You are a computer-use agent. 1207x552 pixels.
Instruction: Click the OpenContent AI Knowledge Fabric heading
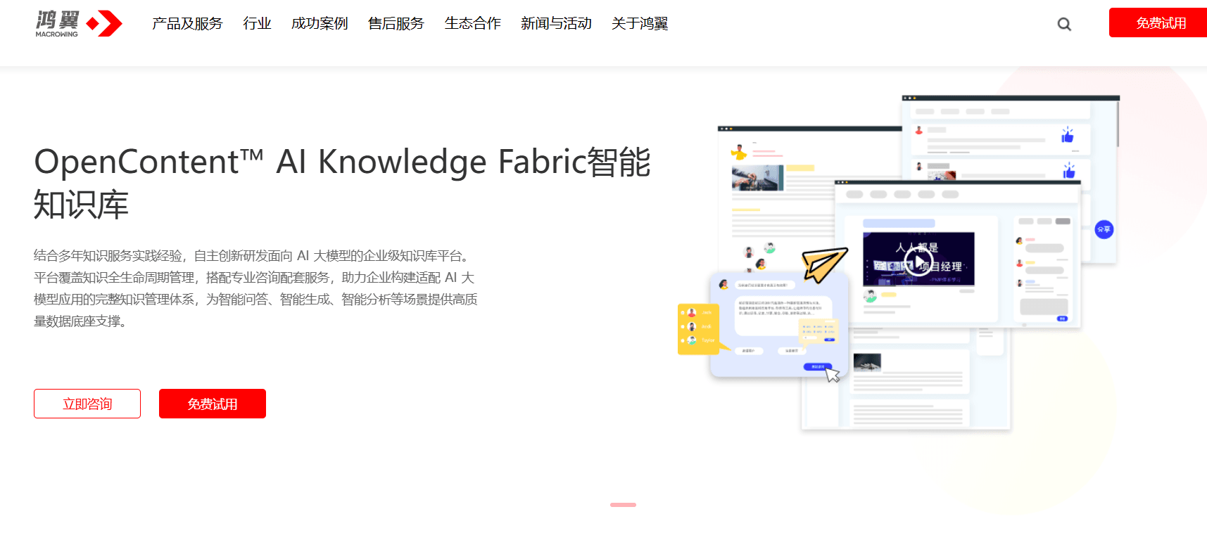click(x=342, y=183)
